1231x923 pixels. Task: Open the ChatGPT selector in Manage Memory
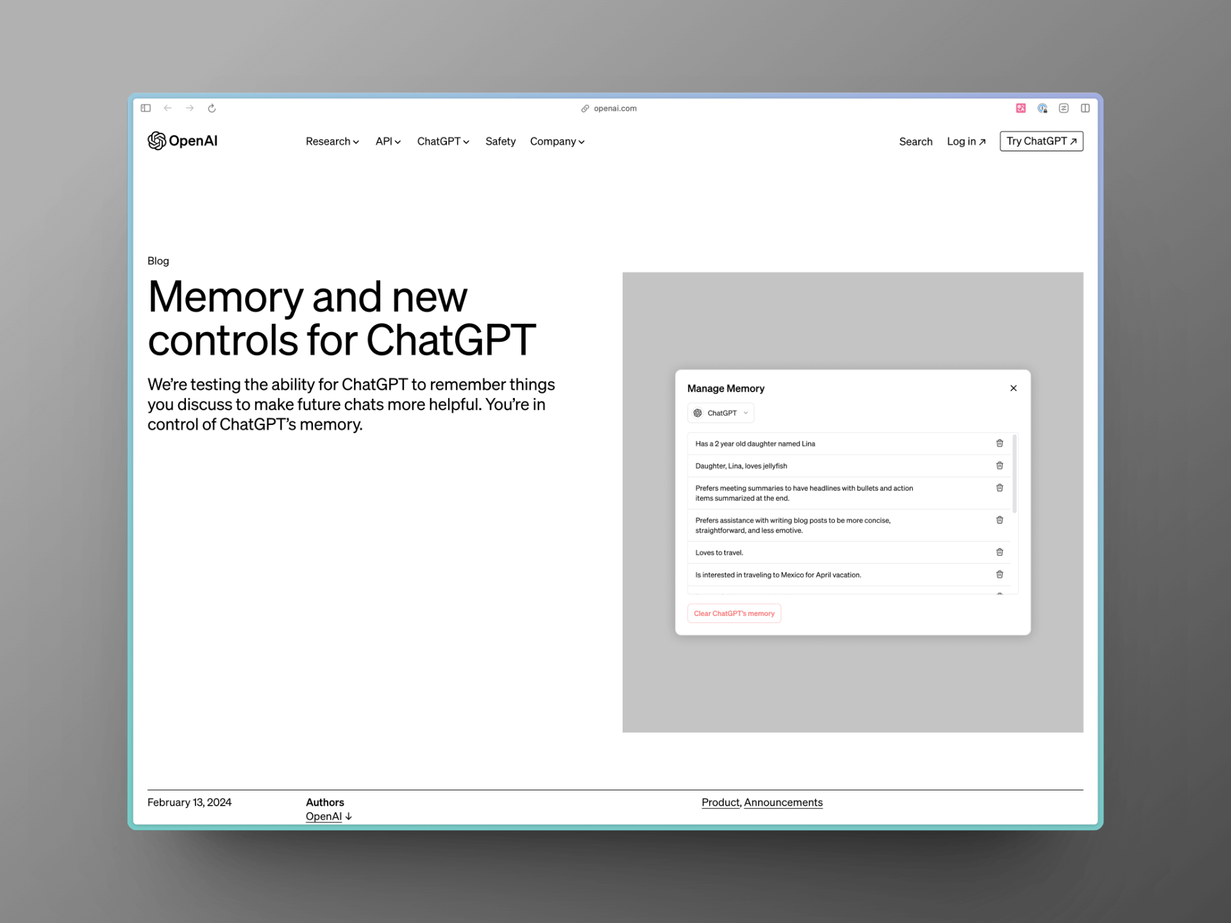coord(721,413)
